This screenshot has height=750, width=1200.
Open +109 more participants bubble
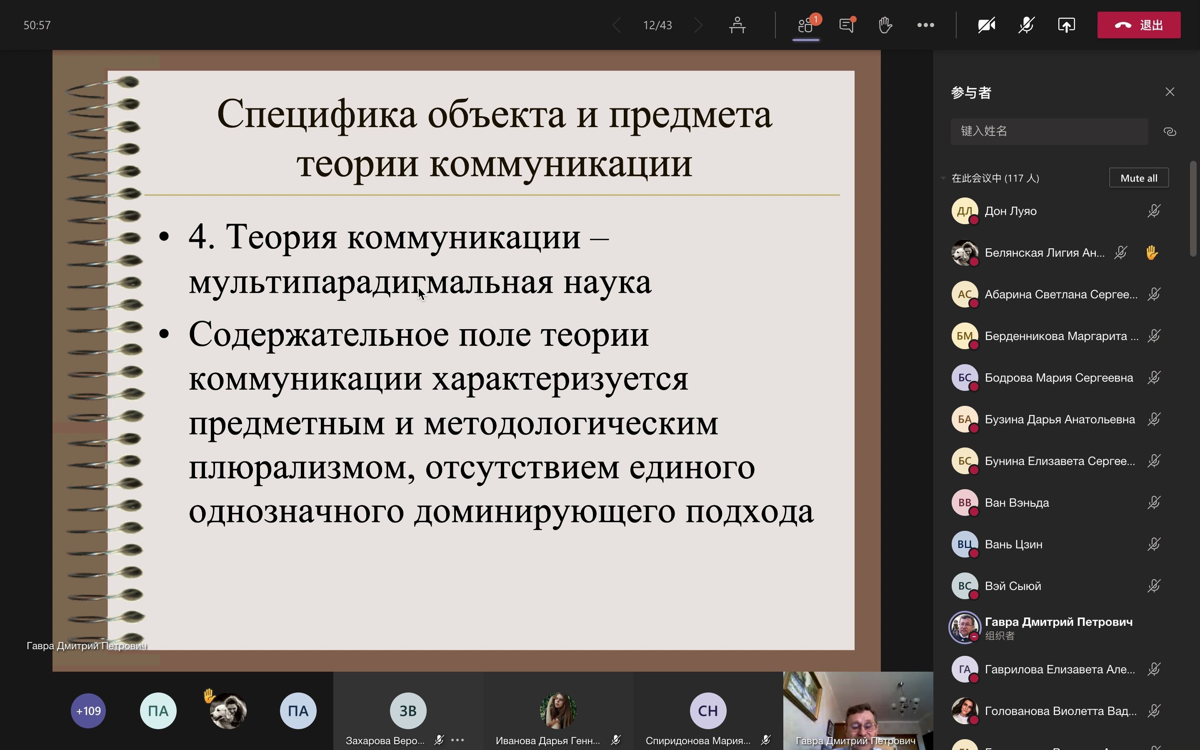point(88,711)
